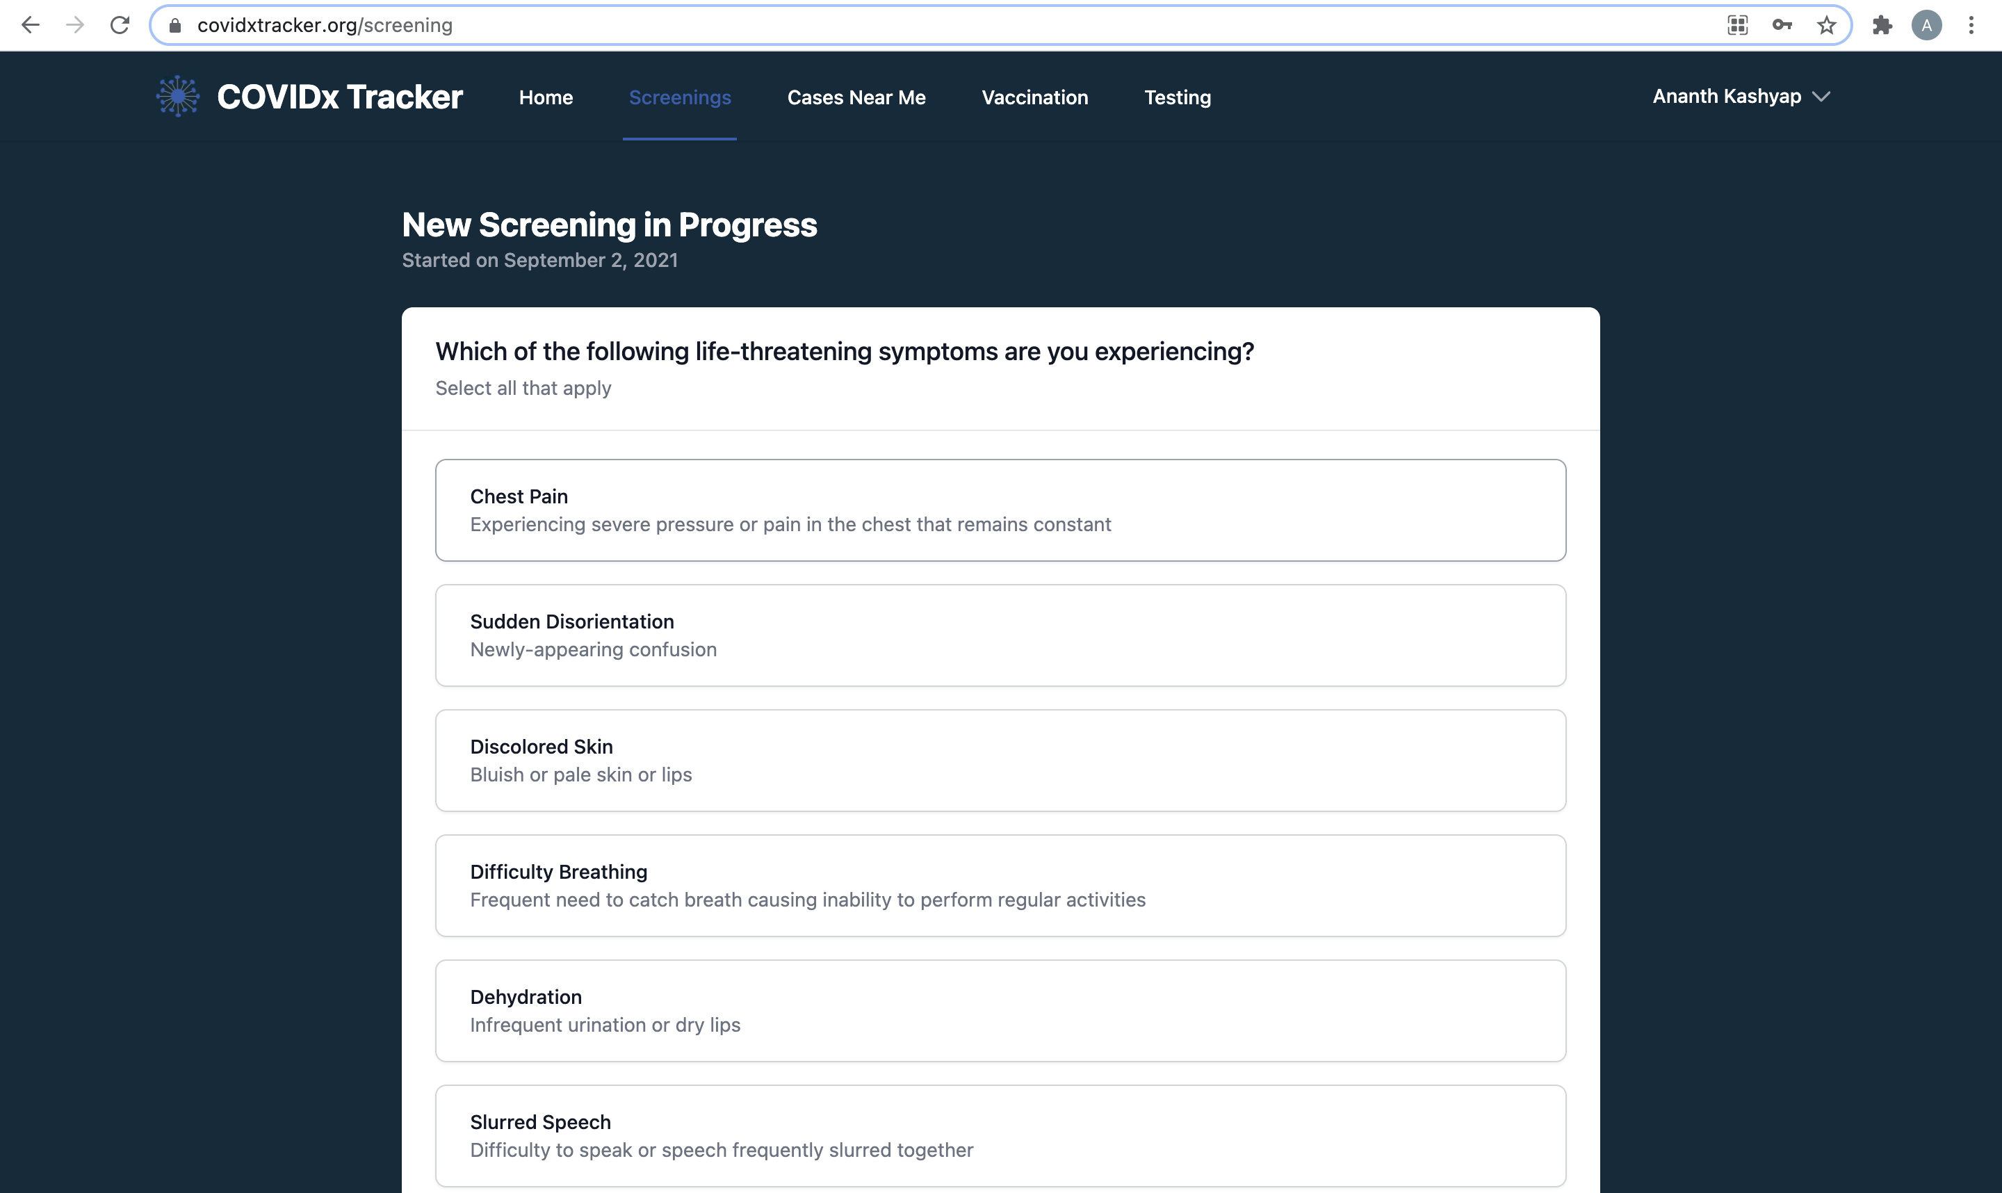This screenshot has height=1193, width=2002.
Task: Open the Cases Near Me tab
Action: click(x=856, y=97)
